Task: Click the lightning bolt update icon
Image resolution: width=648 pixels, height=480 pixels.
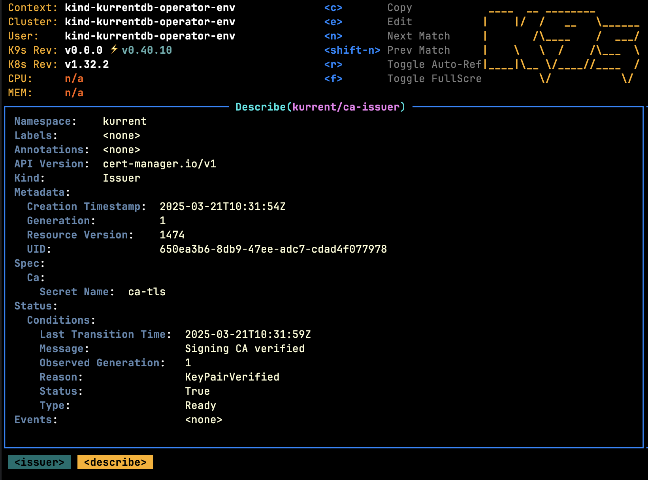Action: coord(114,50)
